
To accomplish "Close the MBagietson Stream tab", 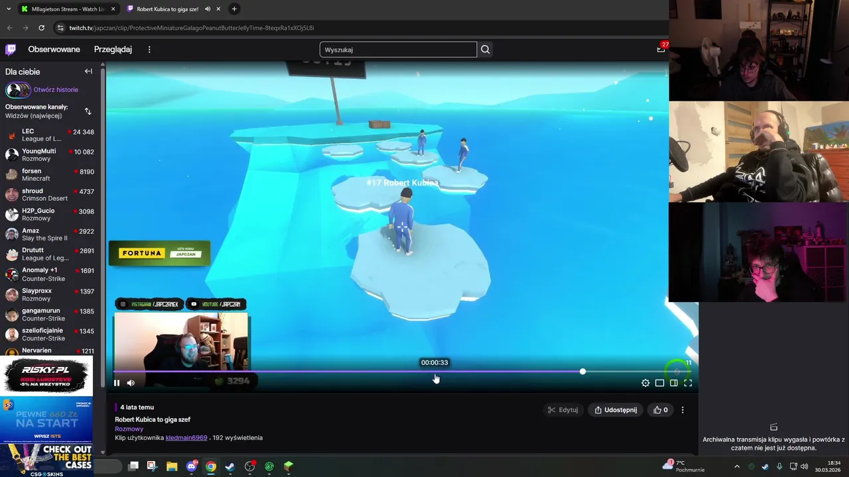I will click(x=113, y=9).
